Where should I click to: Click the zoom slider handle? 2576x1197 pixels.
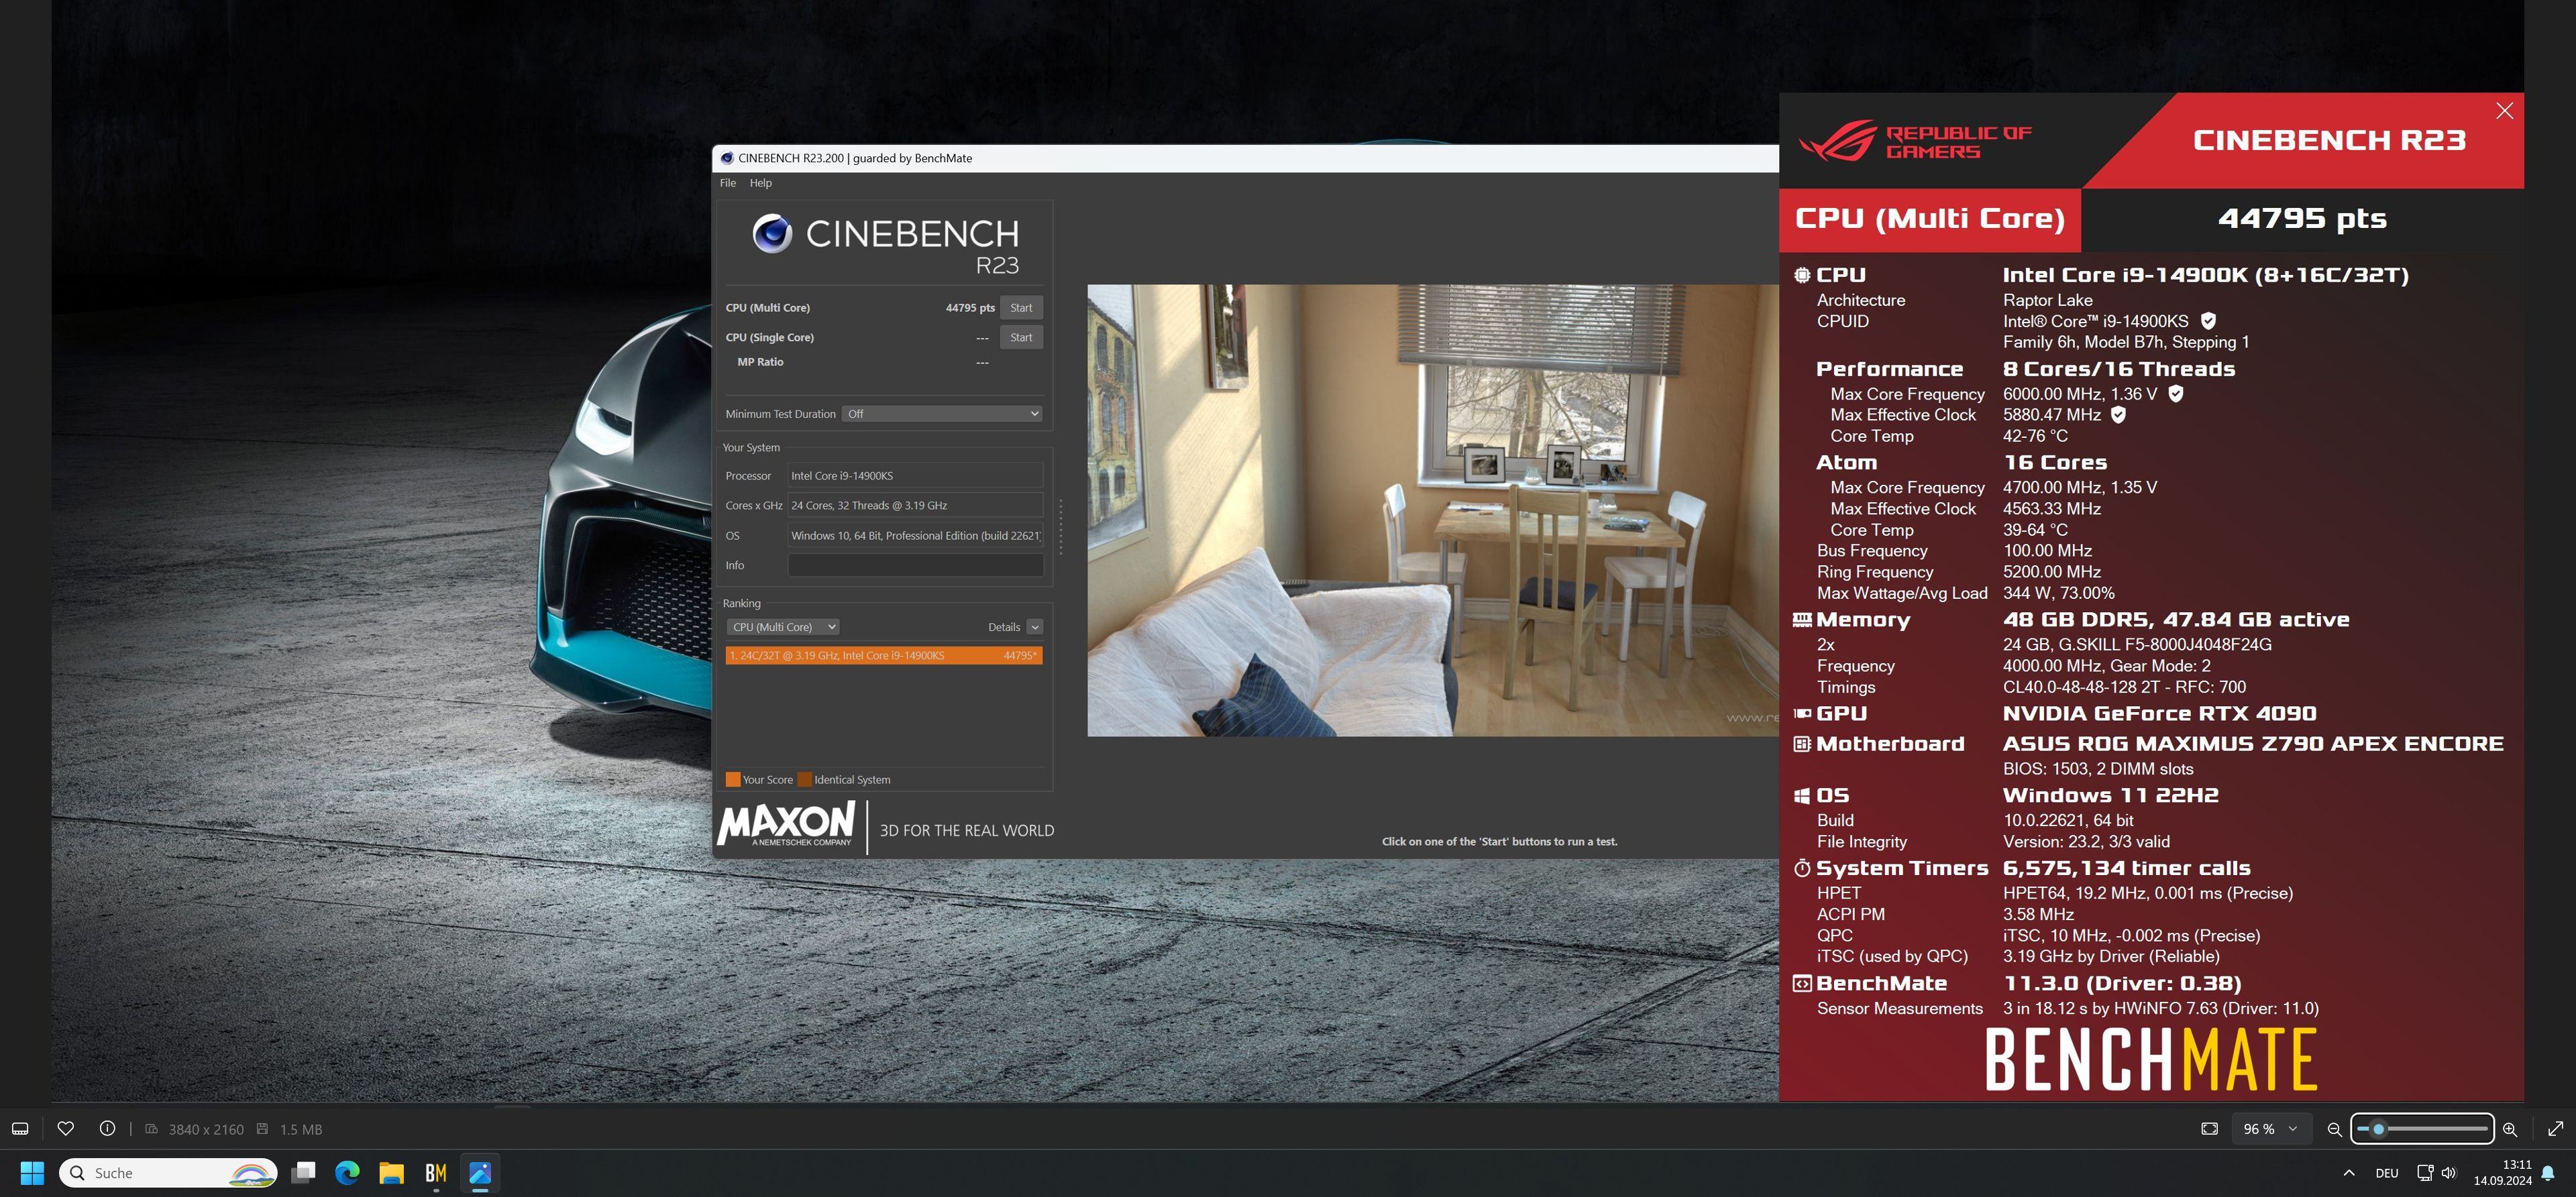click(x=2379, y=1129)
